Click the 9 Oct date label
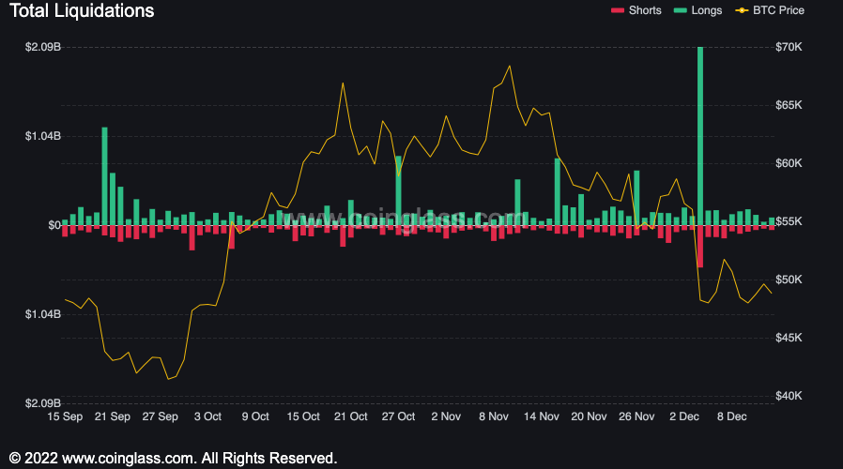843x469 pixels. [x=255, y=416]
